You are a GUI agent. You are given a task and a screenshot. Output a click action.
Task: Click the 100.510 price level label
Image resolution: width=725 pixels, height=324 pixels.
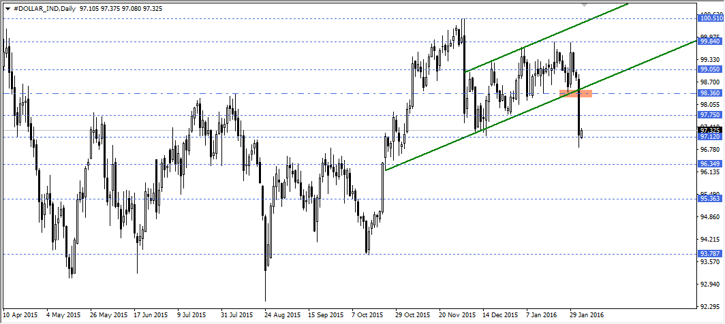[x=710, y=18]
